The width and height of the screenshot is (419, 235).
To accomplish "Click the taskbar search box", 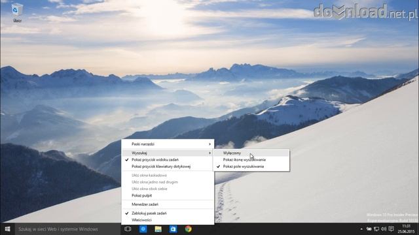I will 67,229.
